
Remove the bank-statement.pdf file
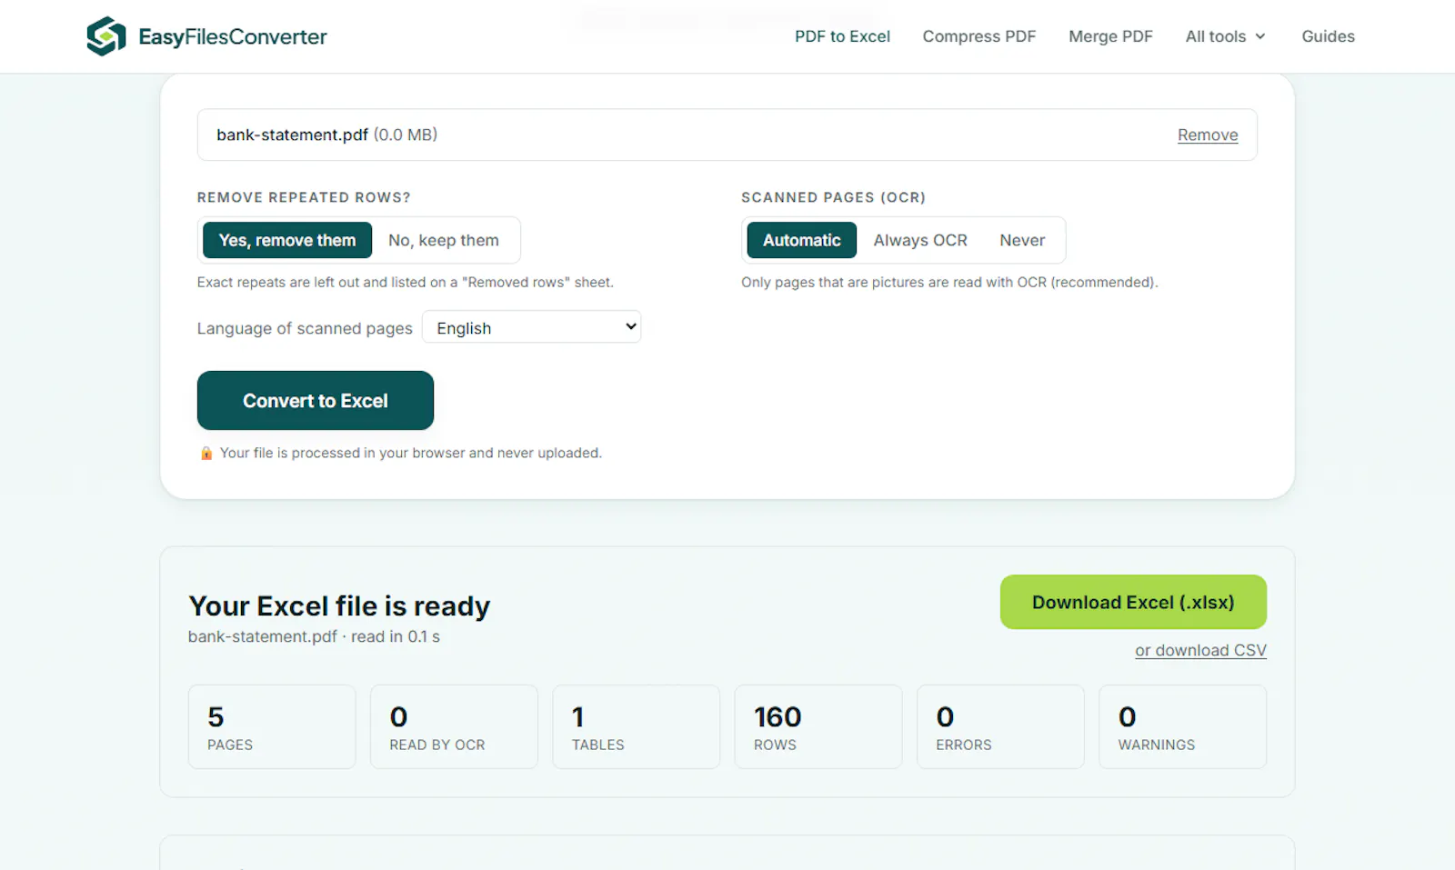click(x=1208, y=135)
